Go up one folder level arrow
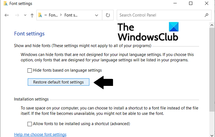Viewport: 215px width, 137px height. (x=32, y=15)
